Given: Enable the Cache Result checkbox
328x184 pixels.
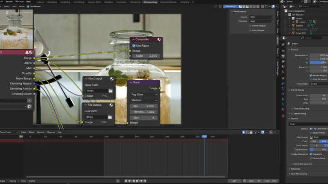Looking at the screenshot, I should tap(311, 133).
